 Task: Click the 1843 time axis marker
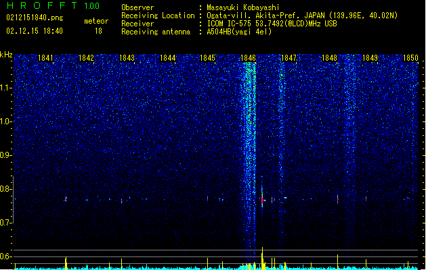click(x=127, y=57)
